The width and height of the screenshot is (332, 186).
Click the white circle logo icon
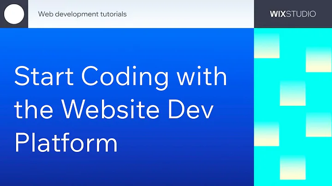(14, 14)
